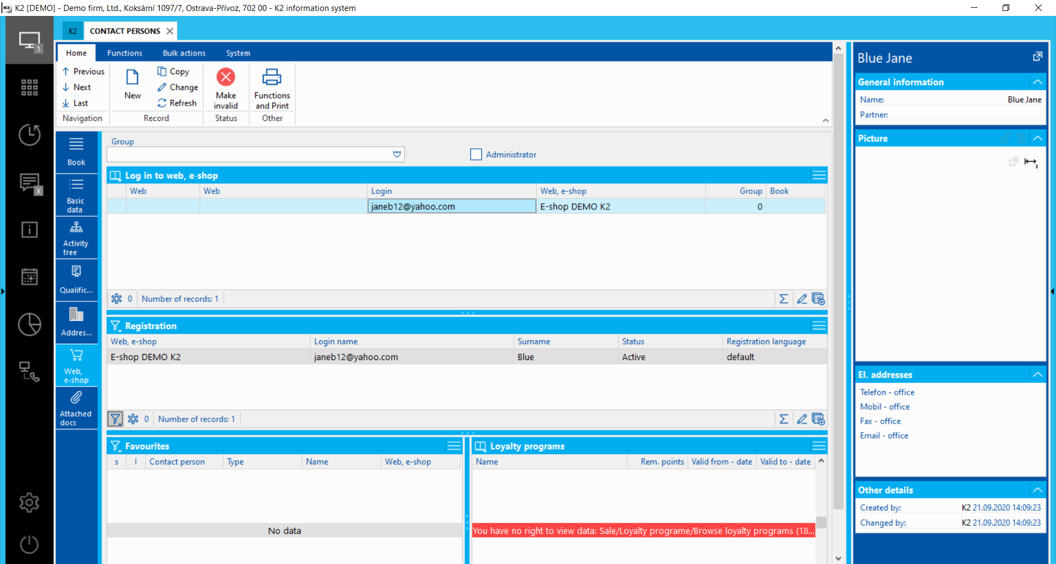The width and height of the screenshot is (1056, 564).
Task: Collapse the El. addresses section
Action: tap(1037, 374)
